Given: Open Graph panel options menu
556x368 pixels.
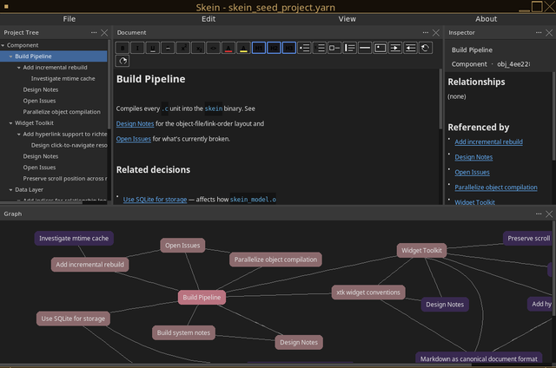Looking at the screenshot, I should pos(539,214).
